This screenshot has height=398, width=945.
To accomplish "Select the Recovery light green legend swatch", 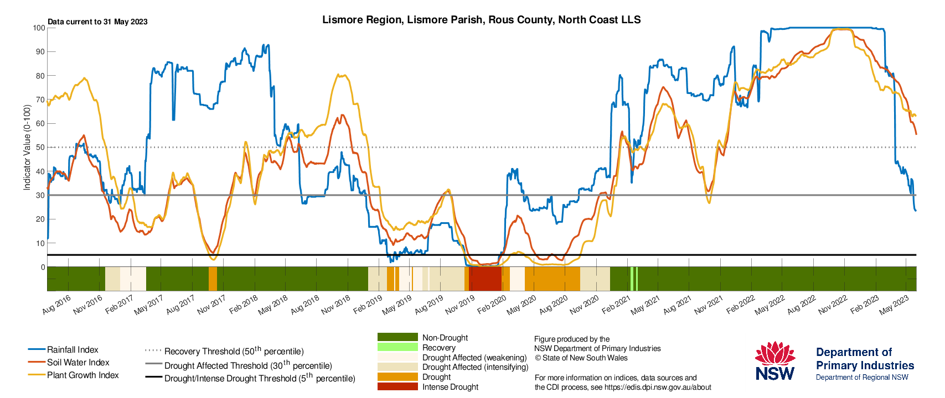I will 397,347.
